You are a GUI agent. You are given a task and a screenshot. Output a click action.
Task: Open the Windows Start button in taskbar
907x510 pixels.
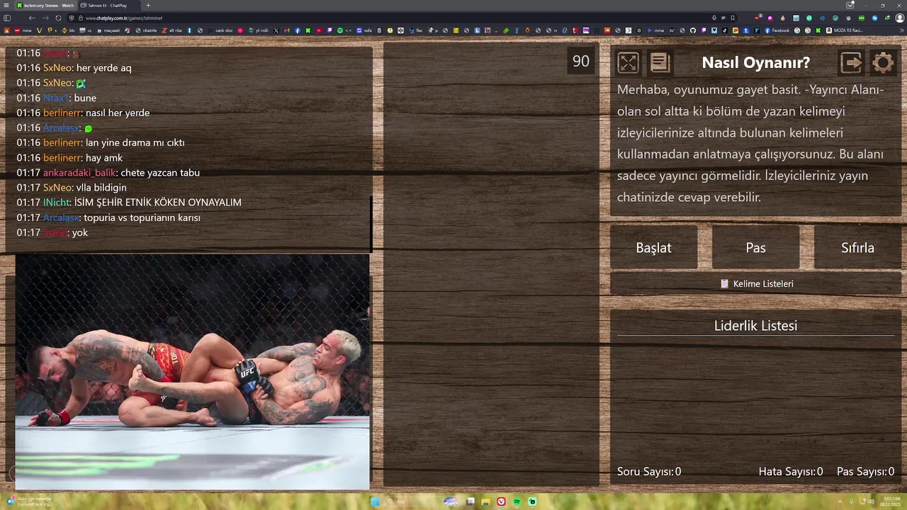click(375, 501)
